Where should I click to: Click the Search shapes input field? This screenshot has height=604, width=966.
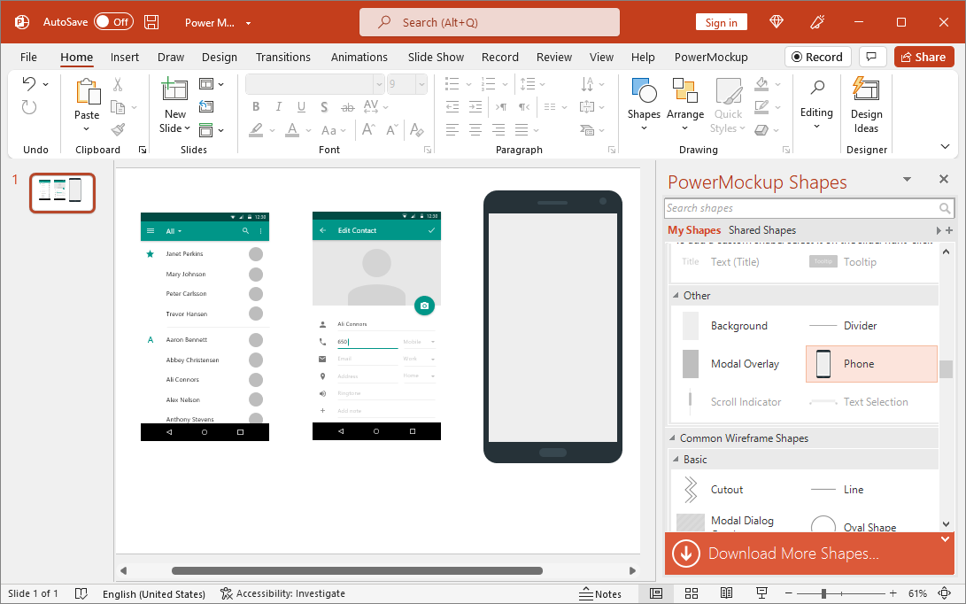(801, 208)
